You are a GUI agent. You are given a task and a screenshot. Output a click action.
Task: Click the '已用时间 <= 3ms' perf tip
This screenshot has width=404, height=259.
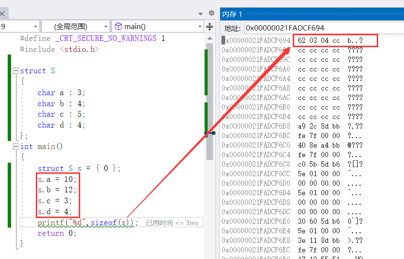[172, 223]
